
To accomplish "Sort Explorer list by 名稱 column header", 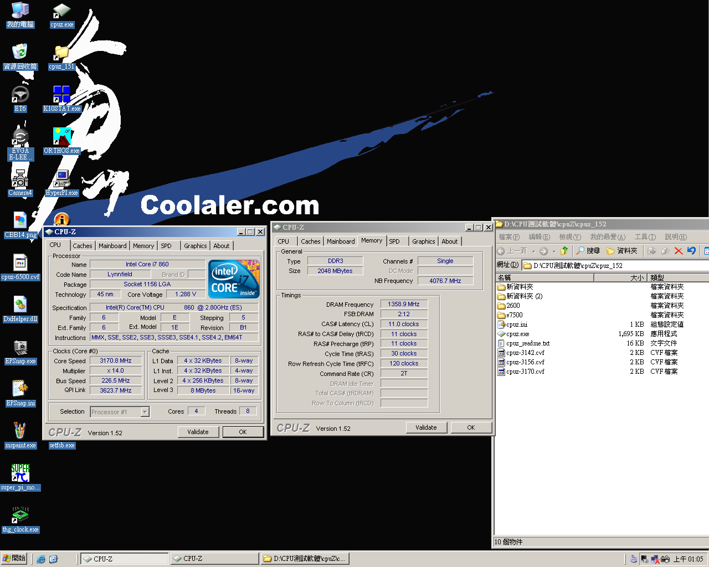I will point(544,277).
